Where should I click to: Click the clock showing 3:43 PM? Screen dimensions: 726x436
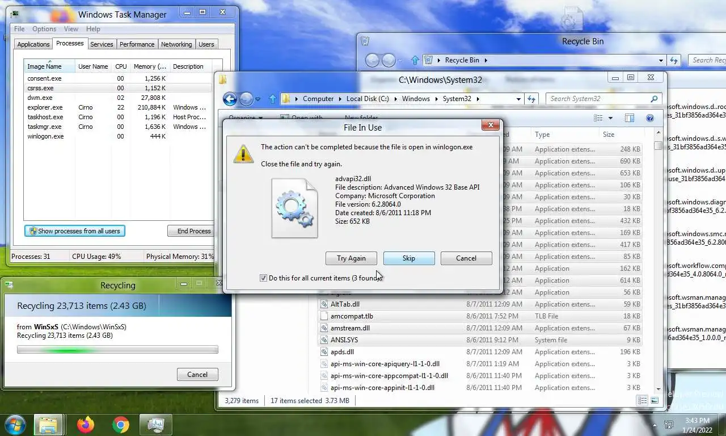click(698, 421)
